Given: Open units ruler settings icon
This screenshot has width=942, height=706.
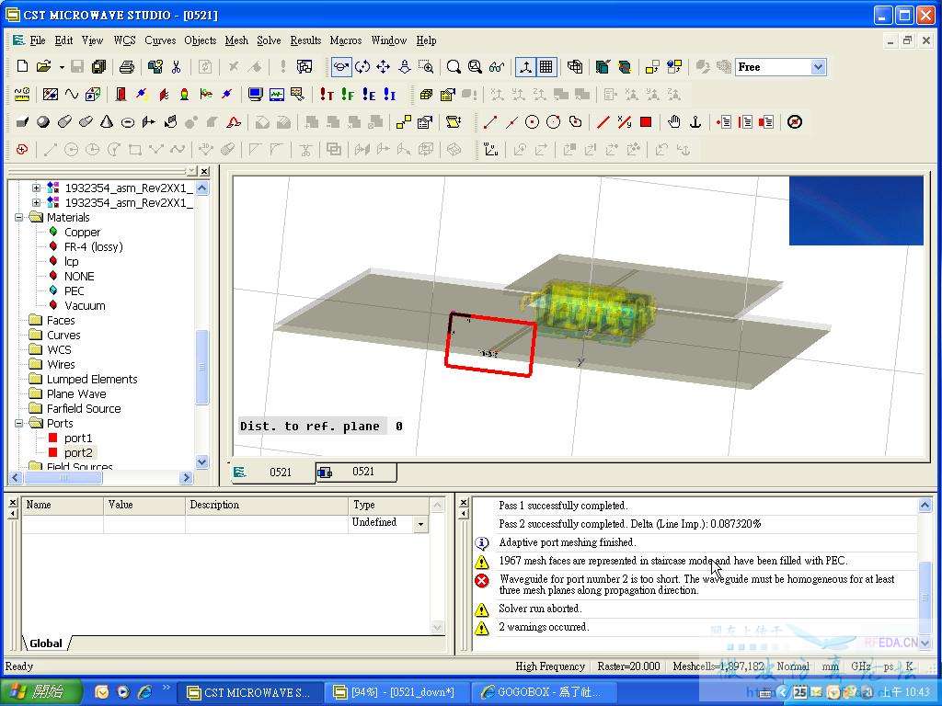Looking at the screenshot, I should coord(22,95).
